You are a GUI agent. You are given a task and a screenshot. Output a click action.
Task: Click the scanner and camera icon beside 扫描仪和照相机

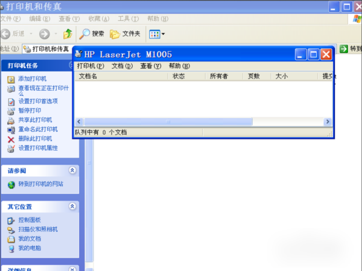11,230
